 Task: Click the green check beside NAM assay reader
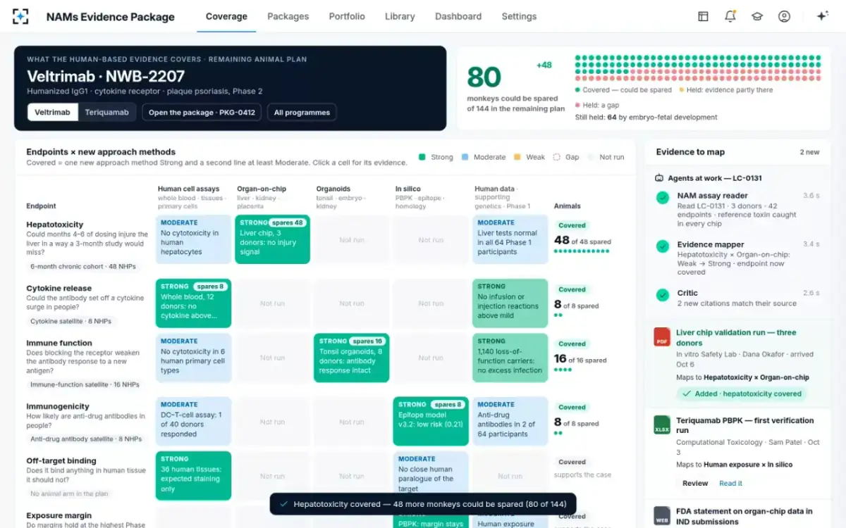(x=663, y=198)
